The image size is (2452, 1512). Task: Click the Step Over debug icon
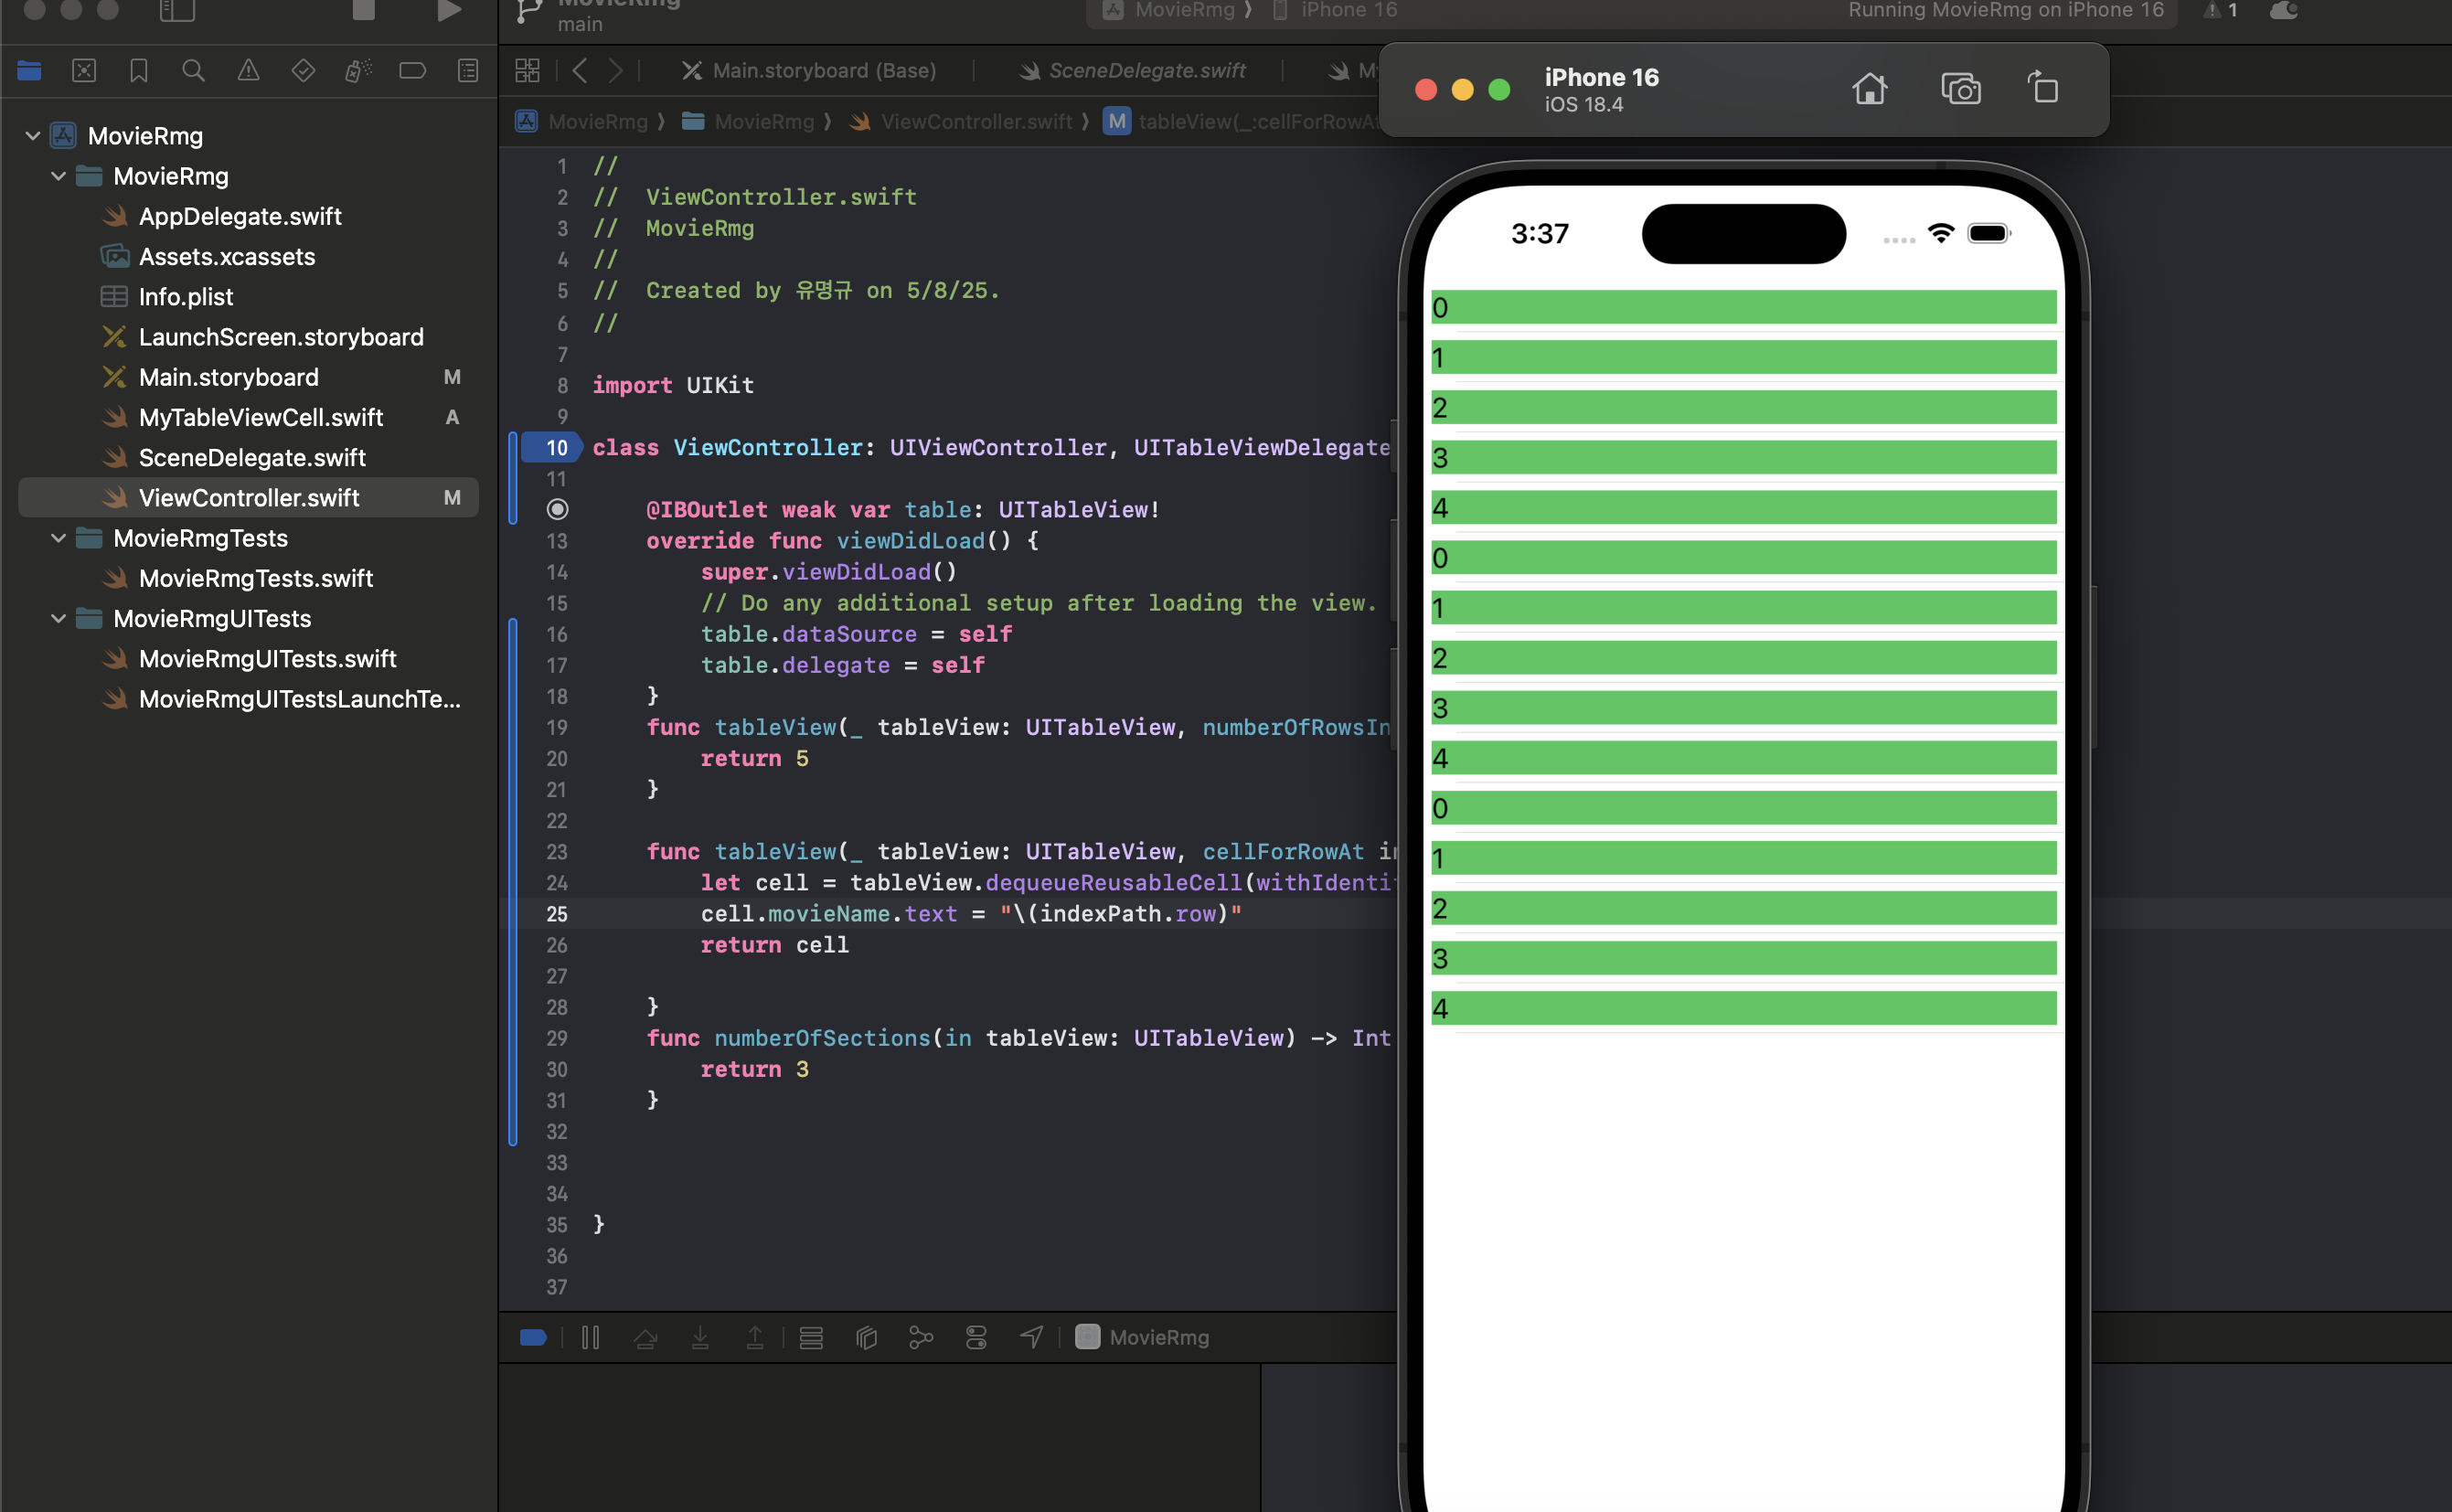[x=645, y=1337]
